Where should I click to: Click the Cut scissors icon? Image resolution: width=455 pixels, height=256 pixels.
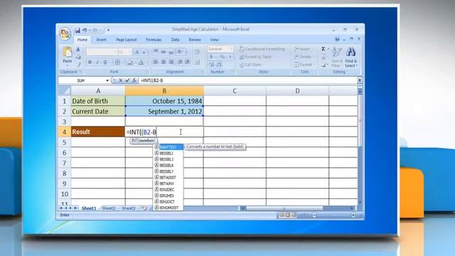(x=78, y=49)
